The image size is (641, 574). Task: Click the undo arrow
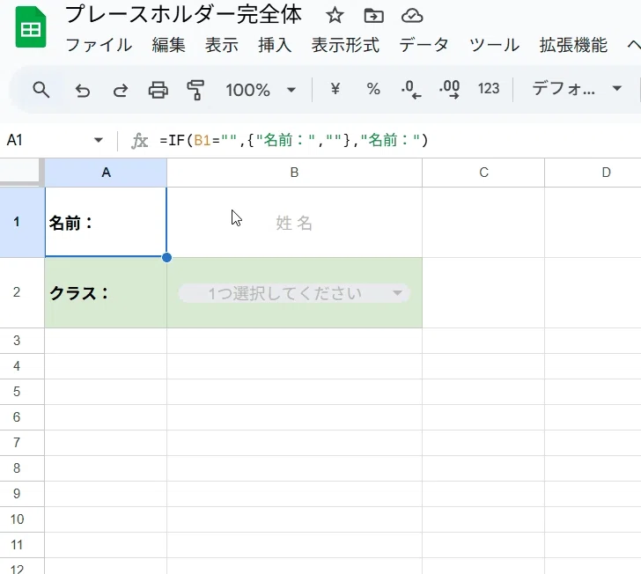point(82,90)
